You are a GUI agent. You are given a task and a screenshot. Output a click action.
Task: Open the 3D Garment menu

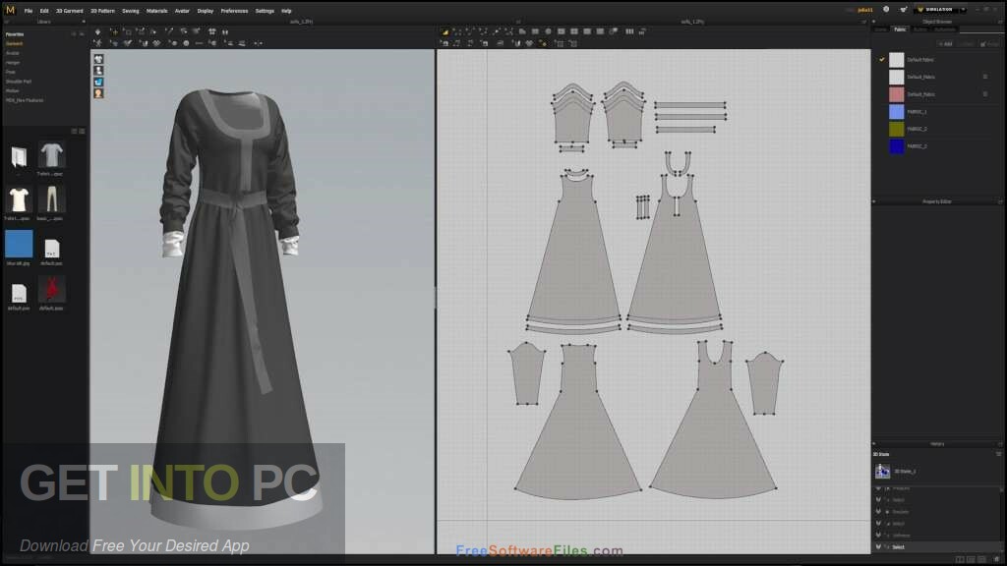(x=70, y=11)
